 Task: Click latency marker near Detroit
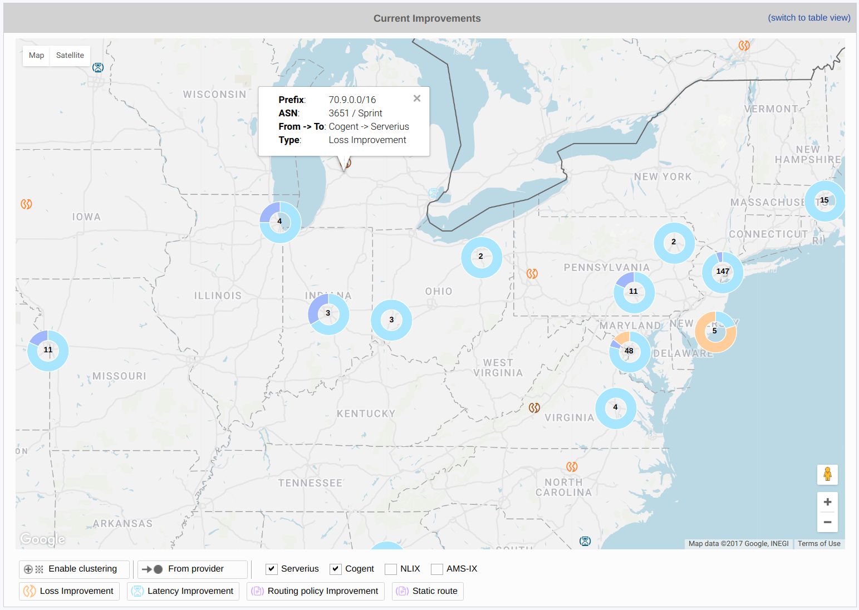[434, 193]
